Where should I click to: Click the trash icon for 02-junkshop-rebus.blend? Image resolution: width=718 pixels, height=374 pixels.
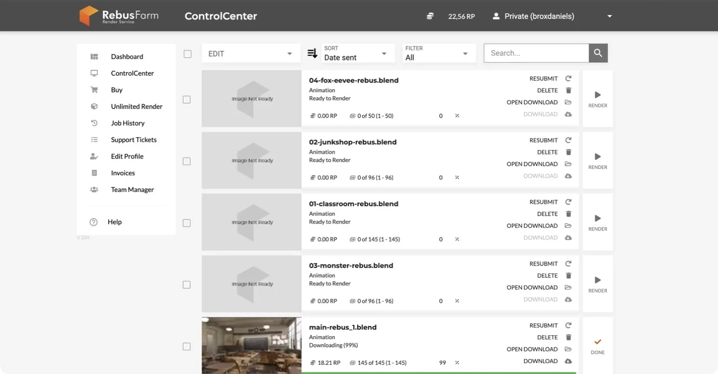[x=568, y=152]
